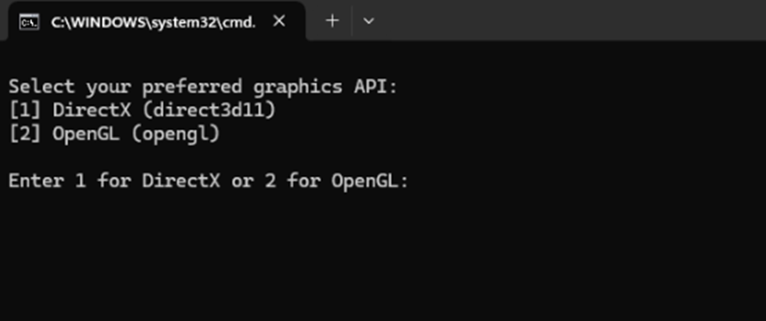The width and height of the screenshot is (766, 321).
Task: Close the cmd.exe terminal tab
Action: coord(279,21)
